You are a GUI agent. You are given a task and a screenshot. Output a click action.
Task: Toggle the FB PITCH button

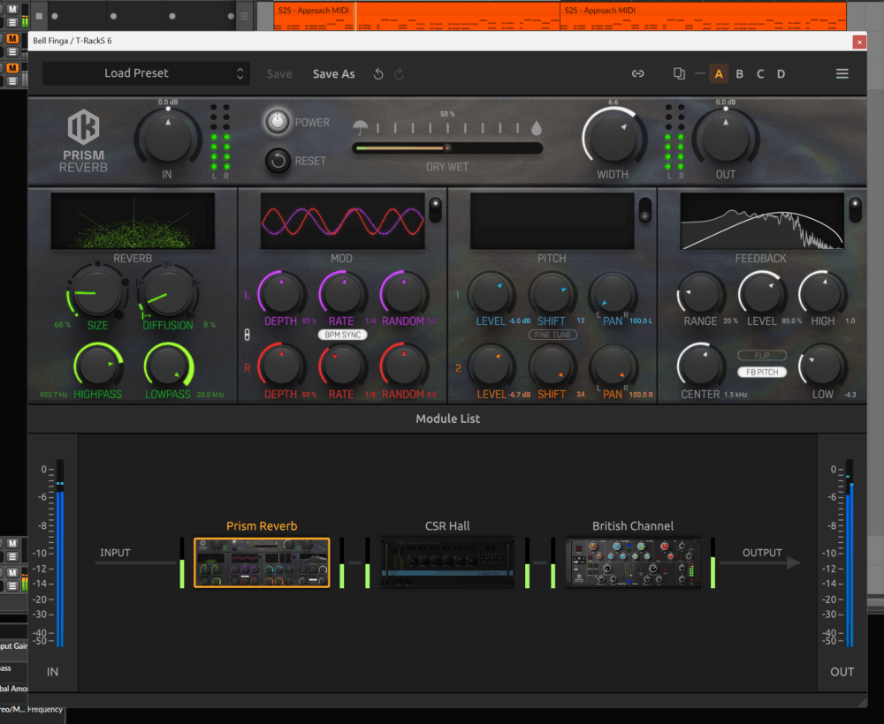(x=762, y=372)
